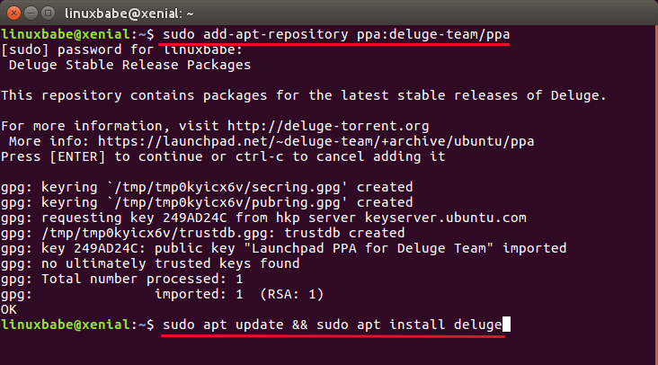The width and height of the screenshot is (658, 365).
Task: Click the keyserver.ubuntu.com hostname text
Action: [x=440, y=218]
